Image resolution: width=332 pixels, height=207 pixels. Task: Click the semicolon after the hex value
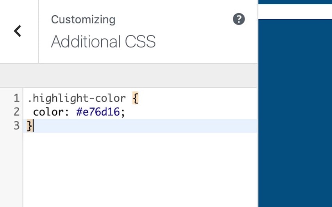tap(123, 112)
